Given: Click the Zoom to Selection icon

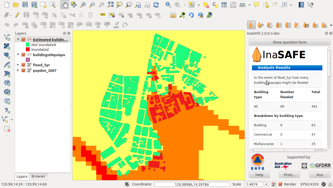Looking at the screenshot, I should [x=120, y=5].
